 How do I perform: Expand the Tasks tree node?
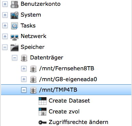5,25
